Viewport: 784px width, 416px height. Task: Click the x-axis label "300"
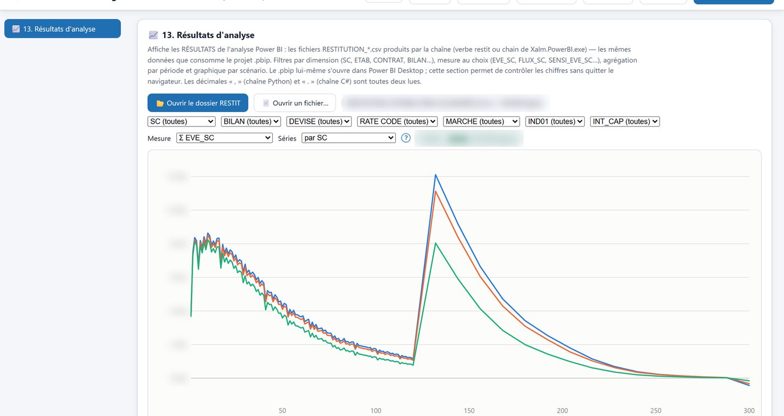click(749, 411)
